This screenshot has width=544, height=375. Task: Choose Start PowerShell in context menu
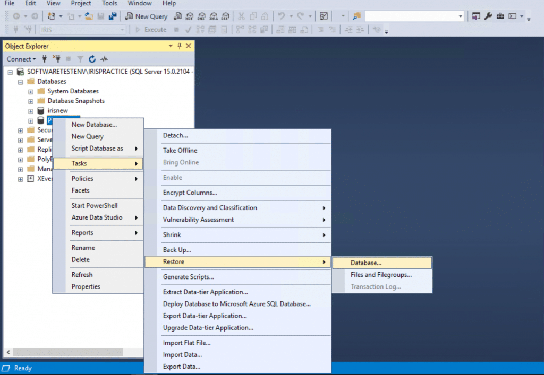click(x=98, y=206)
